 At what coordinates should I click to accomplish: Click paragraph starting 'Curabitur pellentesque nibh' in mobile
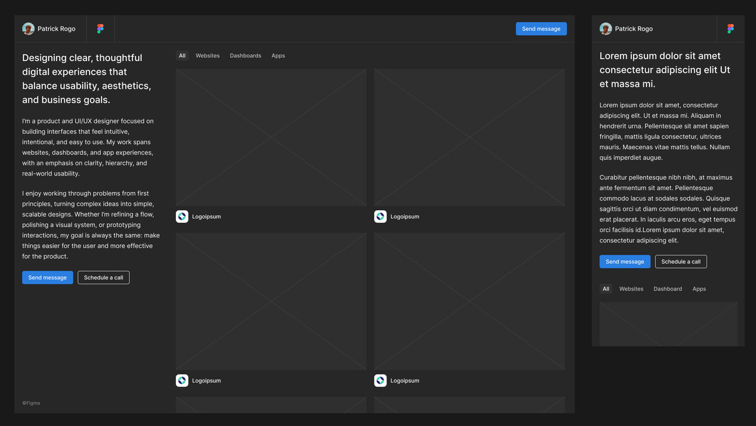[x=668, y=209]
